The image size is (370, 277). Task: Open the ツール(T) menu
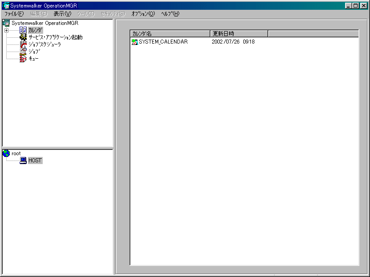click(86, 14)
